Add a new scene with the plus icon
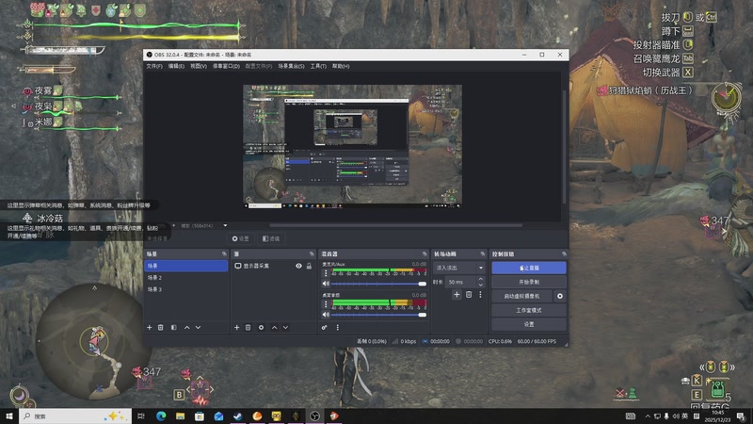753x424 pixels. pos(150,327)
